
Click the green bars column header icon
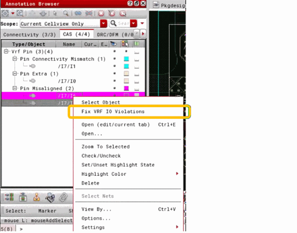pyautogui.click(x=136, y=44)
